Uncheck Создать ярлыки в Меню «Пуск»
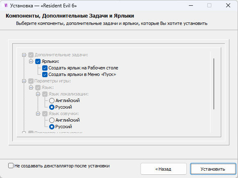Image resolution: width=238 pixels, height=178 pixels. click(x=45, y=74)
